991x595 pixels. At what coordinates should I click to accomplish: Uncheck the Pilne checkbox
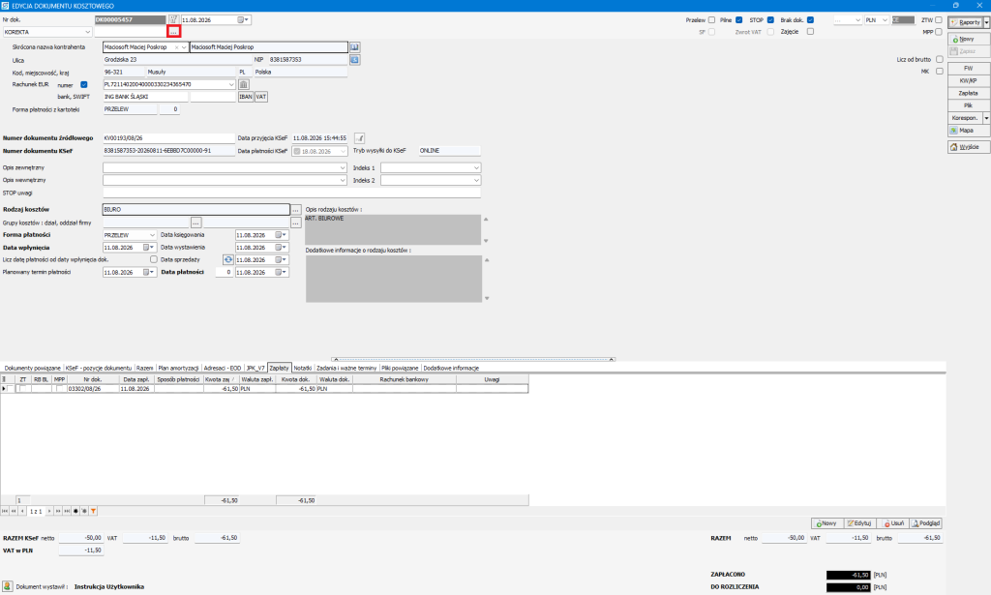click(x=738, y=20)
